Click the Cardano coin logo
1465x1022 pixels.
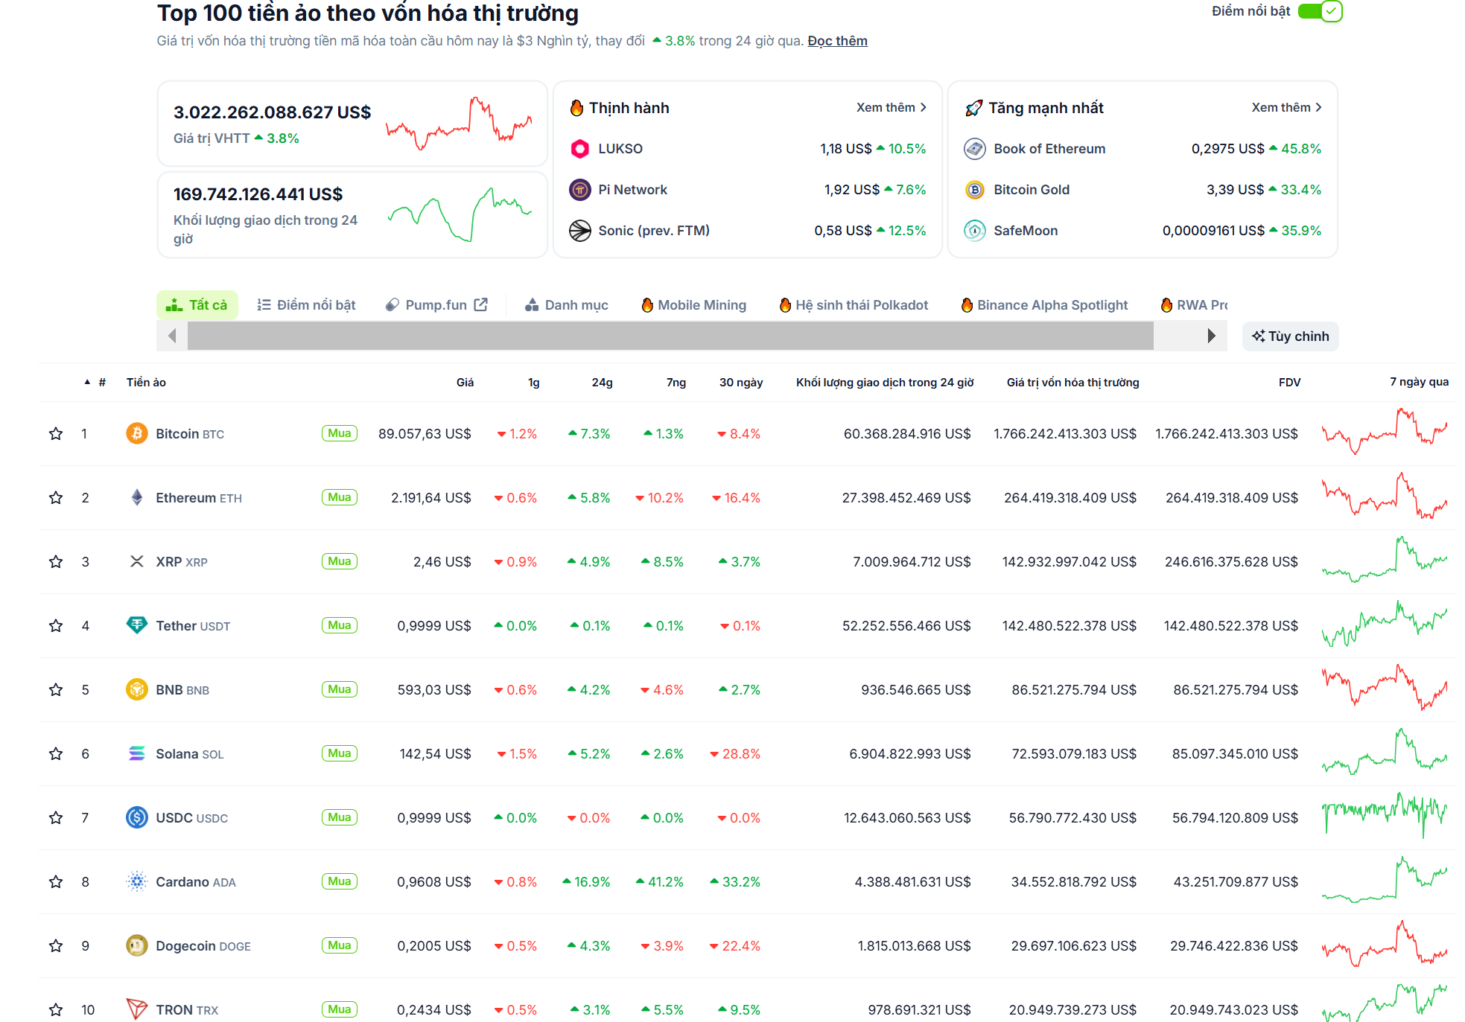[x=137, y=881]
